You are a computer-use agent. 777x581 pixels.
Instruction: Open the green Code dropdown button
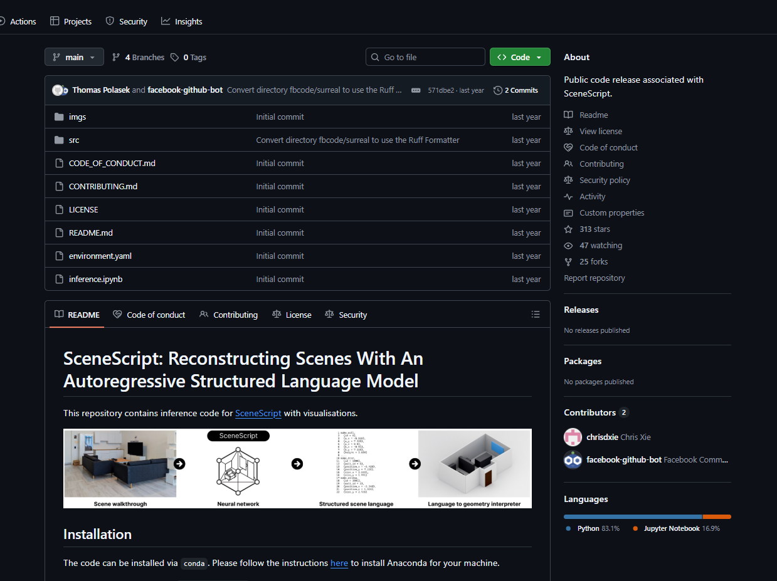coord(520,57)
